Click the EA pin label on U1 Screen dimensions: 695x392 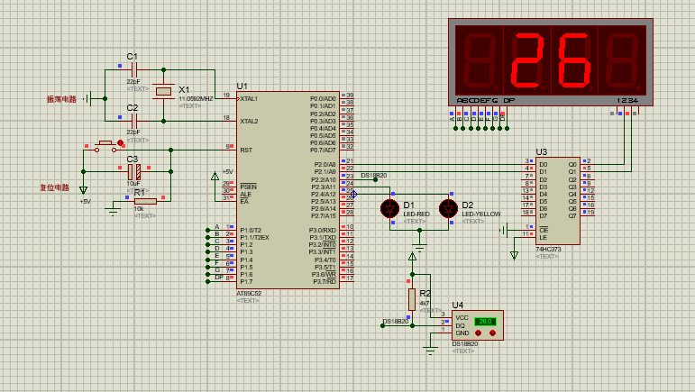(244, 201)
